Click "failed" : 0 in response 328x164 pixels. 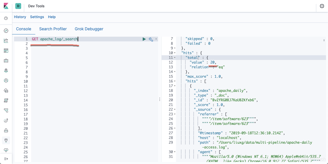(x=198, y=44)
